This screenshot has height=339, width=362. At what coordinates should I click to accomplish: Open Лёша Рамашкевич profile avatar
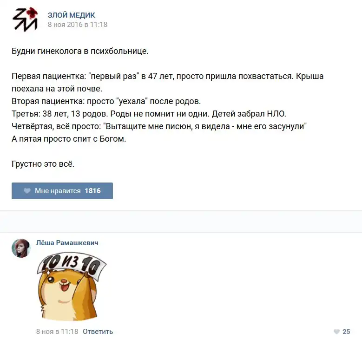[x=21, y=248]
